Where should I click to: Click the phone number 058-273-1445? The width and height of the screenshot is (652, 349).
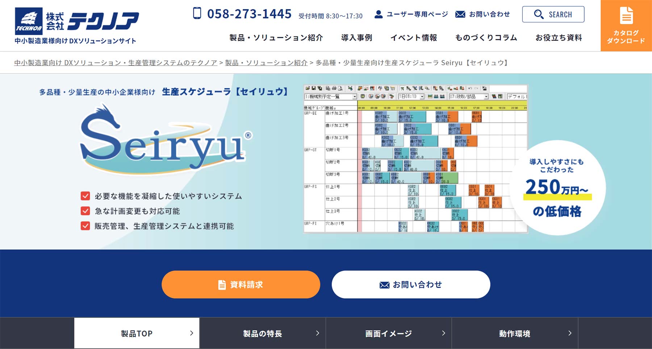click(249, 14)
